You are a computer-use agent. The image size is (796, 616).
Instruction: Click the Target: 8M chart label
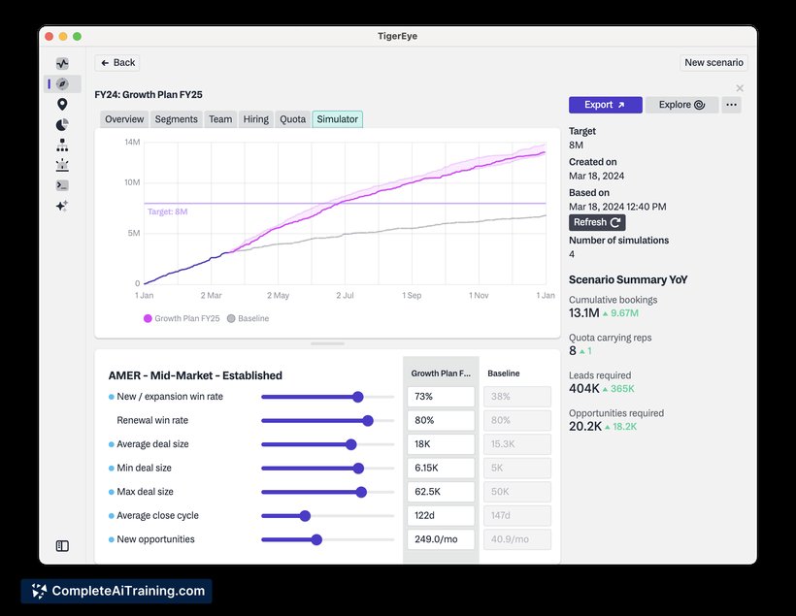click(x=168, y=211)
